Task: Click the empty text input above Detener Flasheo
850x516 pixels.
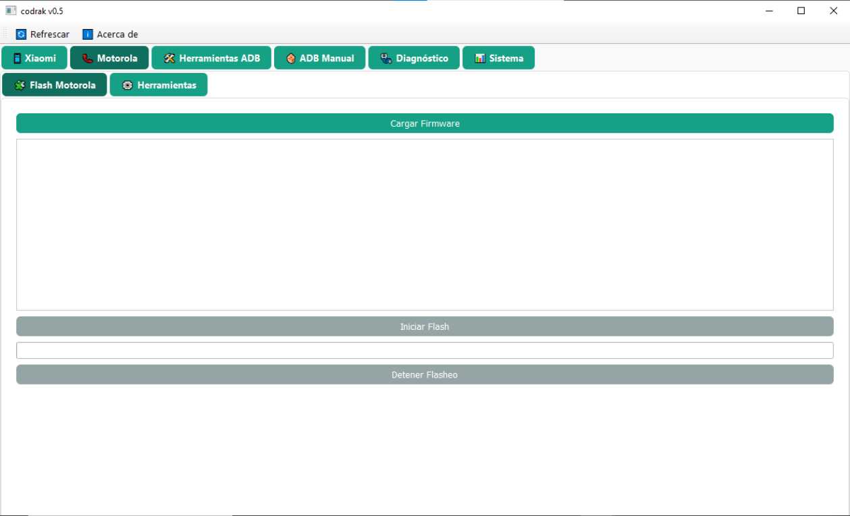Action: click(x=425, y=349)
